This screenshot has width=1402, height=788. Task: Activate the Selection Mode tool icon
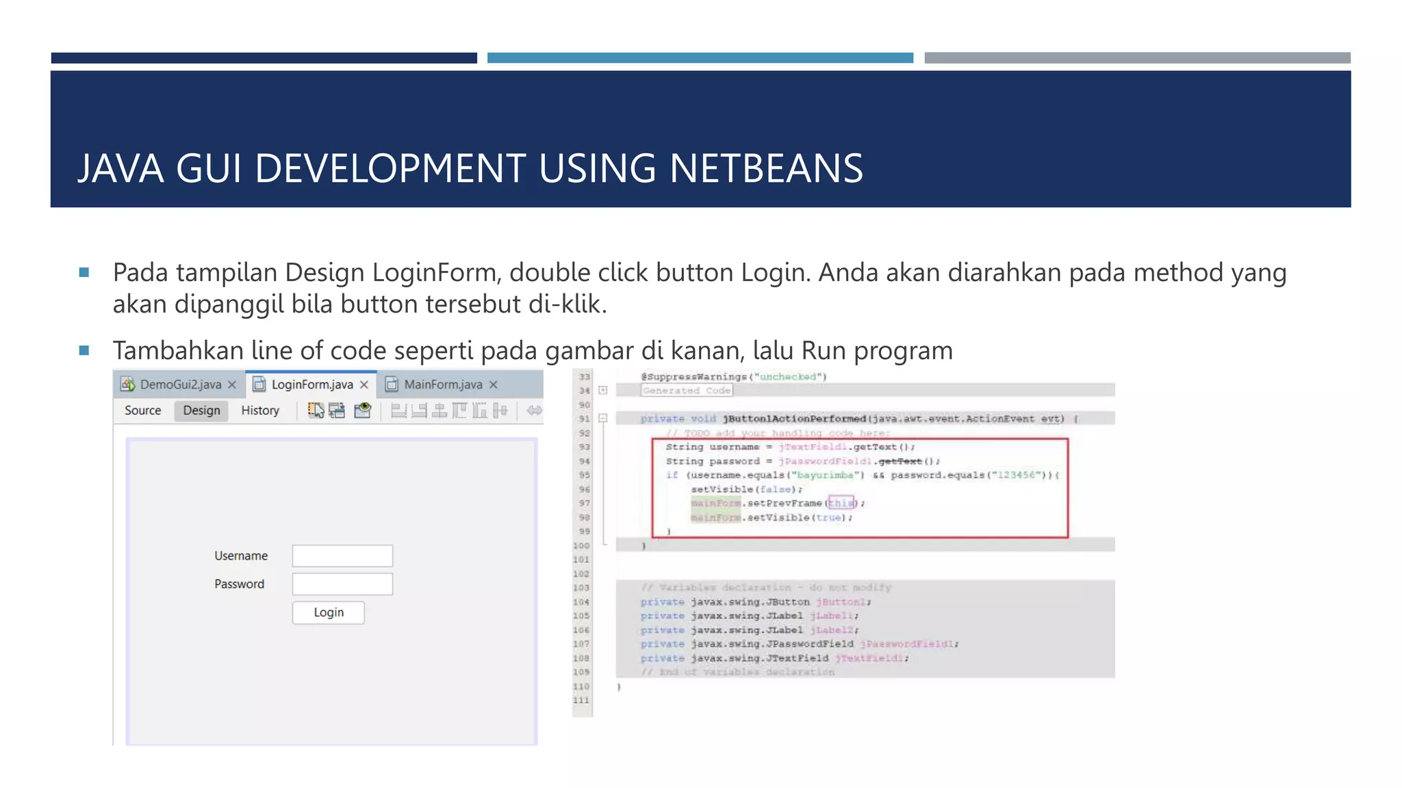(x=316, y=410)
